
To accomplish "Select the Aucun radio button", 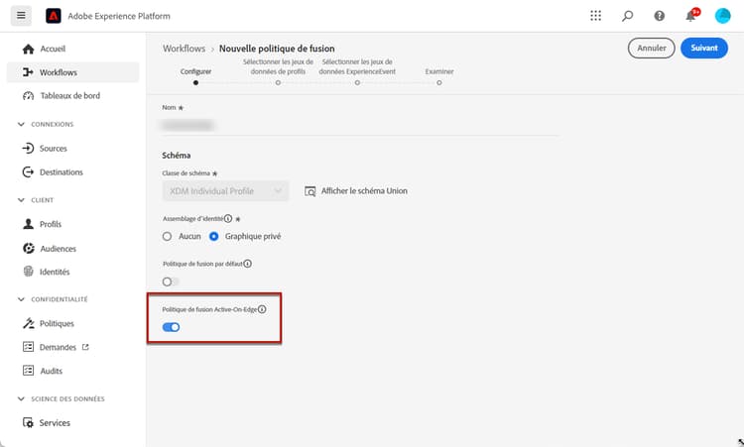I will pos(167,236).
